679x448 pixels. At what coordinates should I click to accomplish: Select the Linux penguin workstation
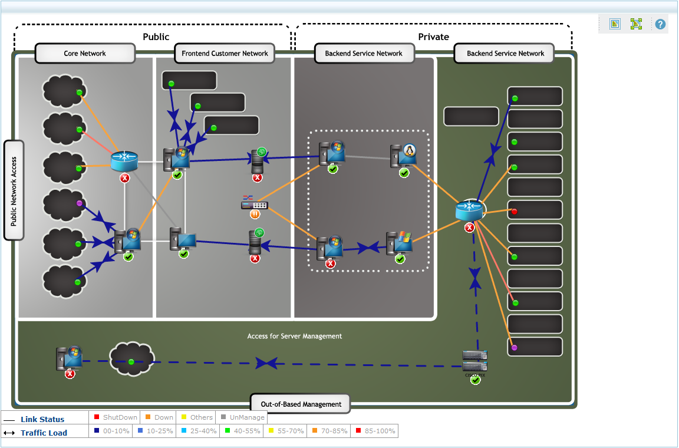404,156
